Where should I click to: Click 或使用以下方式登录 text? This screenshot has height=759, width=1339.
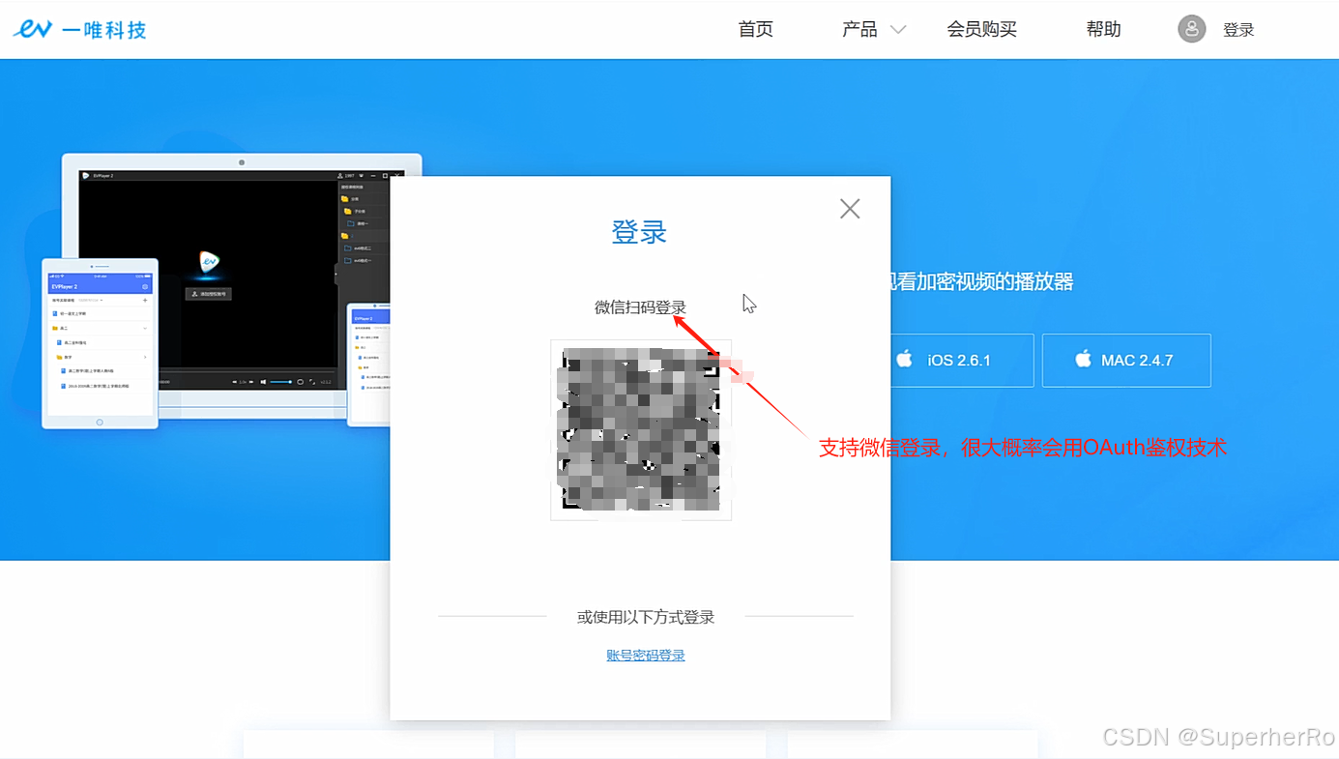tap(646, 617)
